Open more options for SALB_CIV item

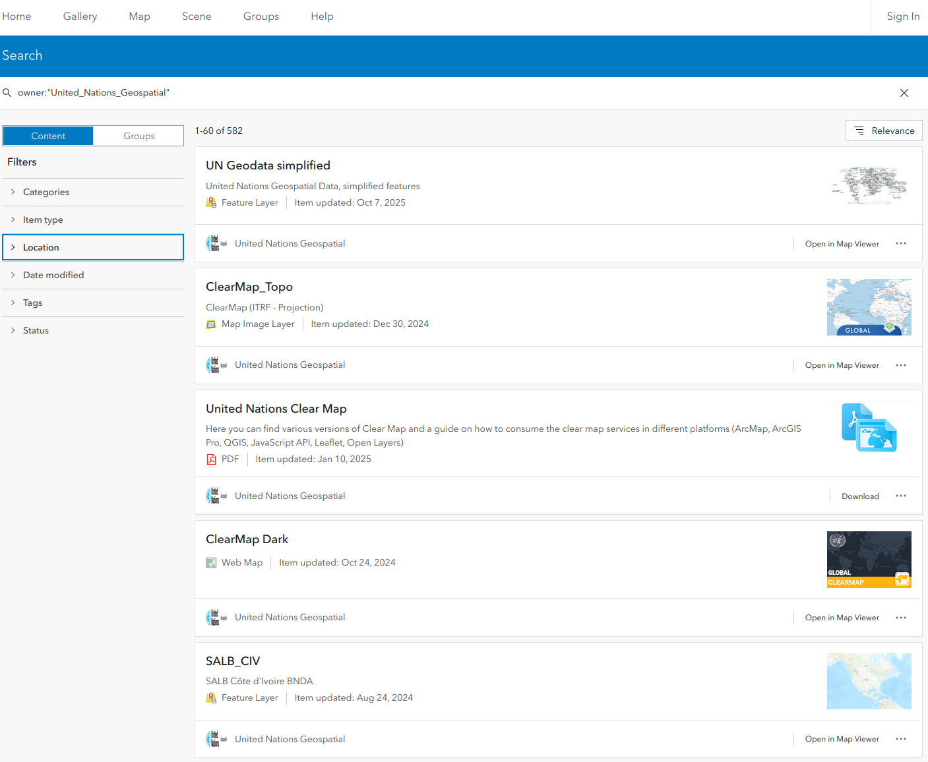(900, 739)
